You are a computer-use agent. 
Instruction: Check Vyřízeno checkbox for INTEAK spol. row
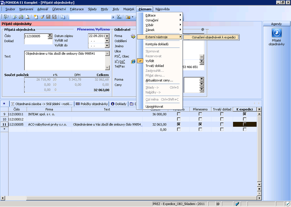coord(179,114)
